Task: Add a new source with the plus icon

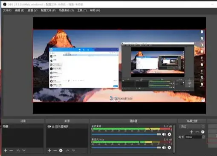Action: click(49, 150)
